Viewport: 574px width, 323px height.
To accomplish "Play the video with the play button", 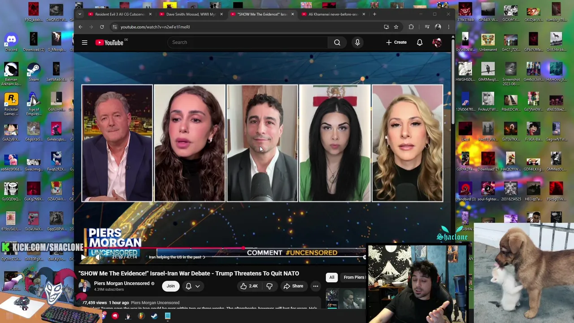I will coord(84,257).
